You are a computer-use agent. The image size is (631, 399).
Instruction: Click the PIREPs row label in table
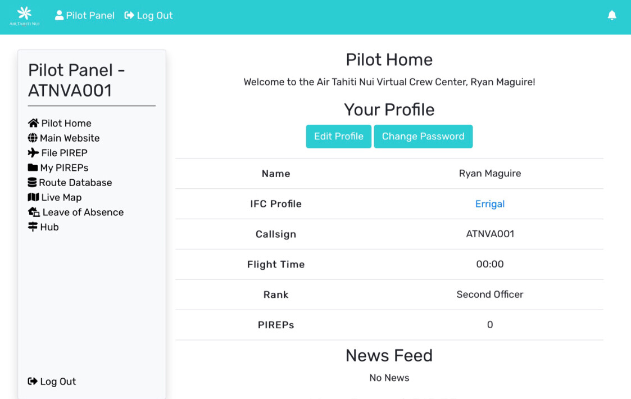pos(276,324)
